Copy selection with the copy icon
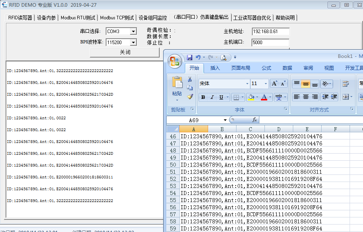Screen dimensions: 363x232 (190, 88)
